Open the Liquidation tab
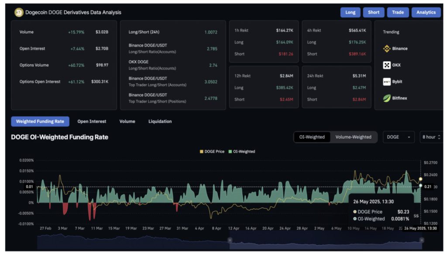Screen dimensions: 447x254 click(x=160, y=121)
